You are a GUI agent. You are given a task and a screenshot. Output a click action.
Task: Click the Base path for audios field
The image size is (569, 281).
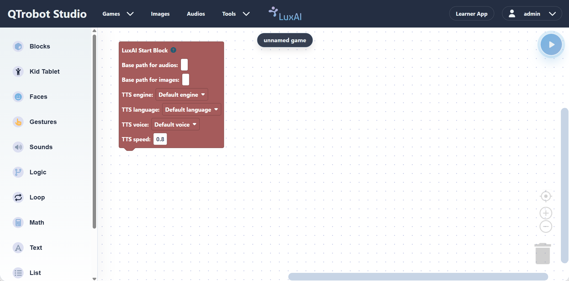(x=184, y=65)
